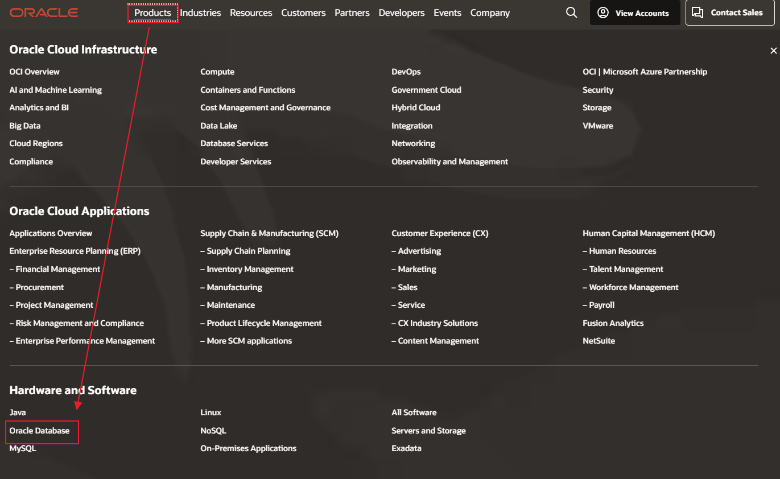Open Database Services

pos(234,143)
